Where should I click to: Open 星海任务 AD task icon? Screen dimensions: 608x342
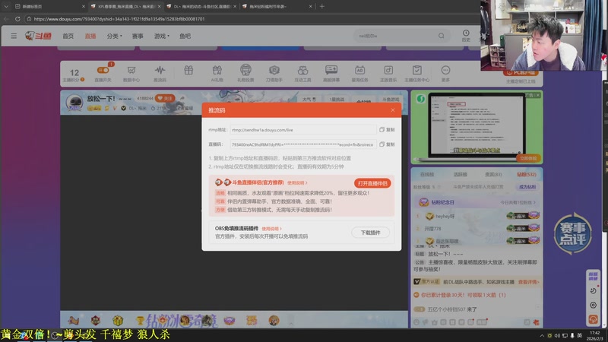(359, 73)
